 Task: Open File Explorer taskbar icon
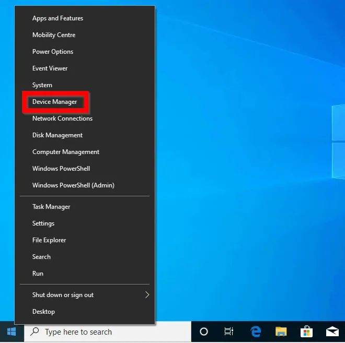tap(281, 332)
